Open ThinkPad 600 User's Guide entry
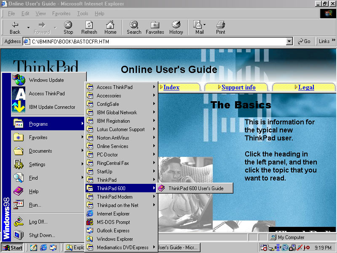This screenshot has height=253, width=337. point(195,188)
